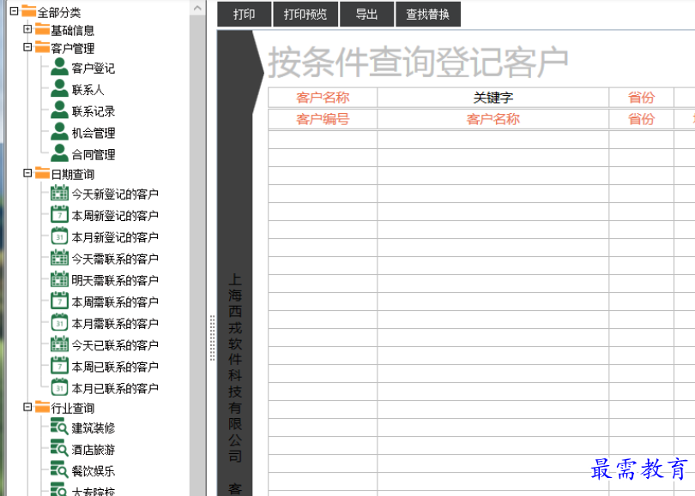695x496 pixels.
Task: Select the 客户登记 customer registration icon
Action: (57, 68)
